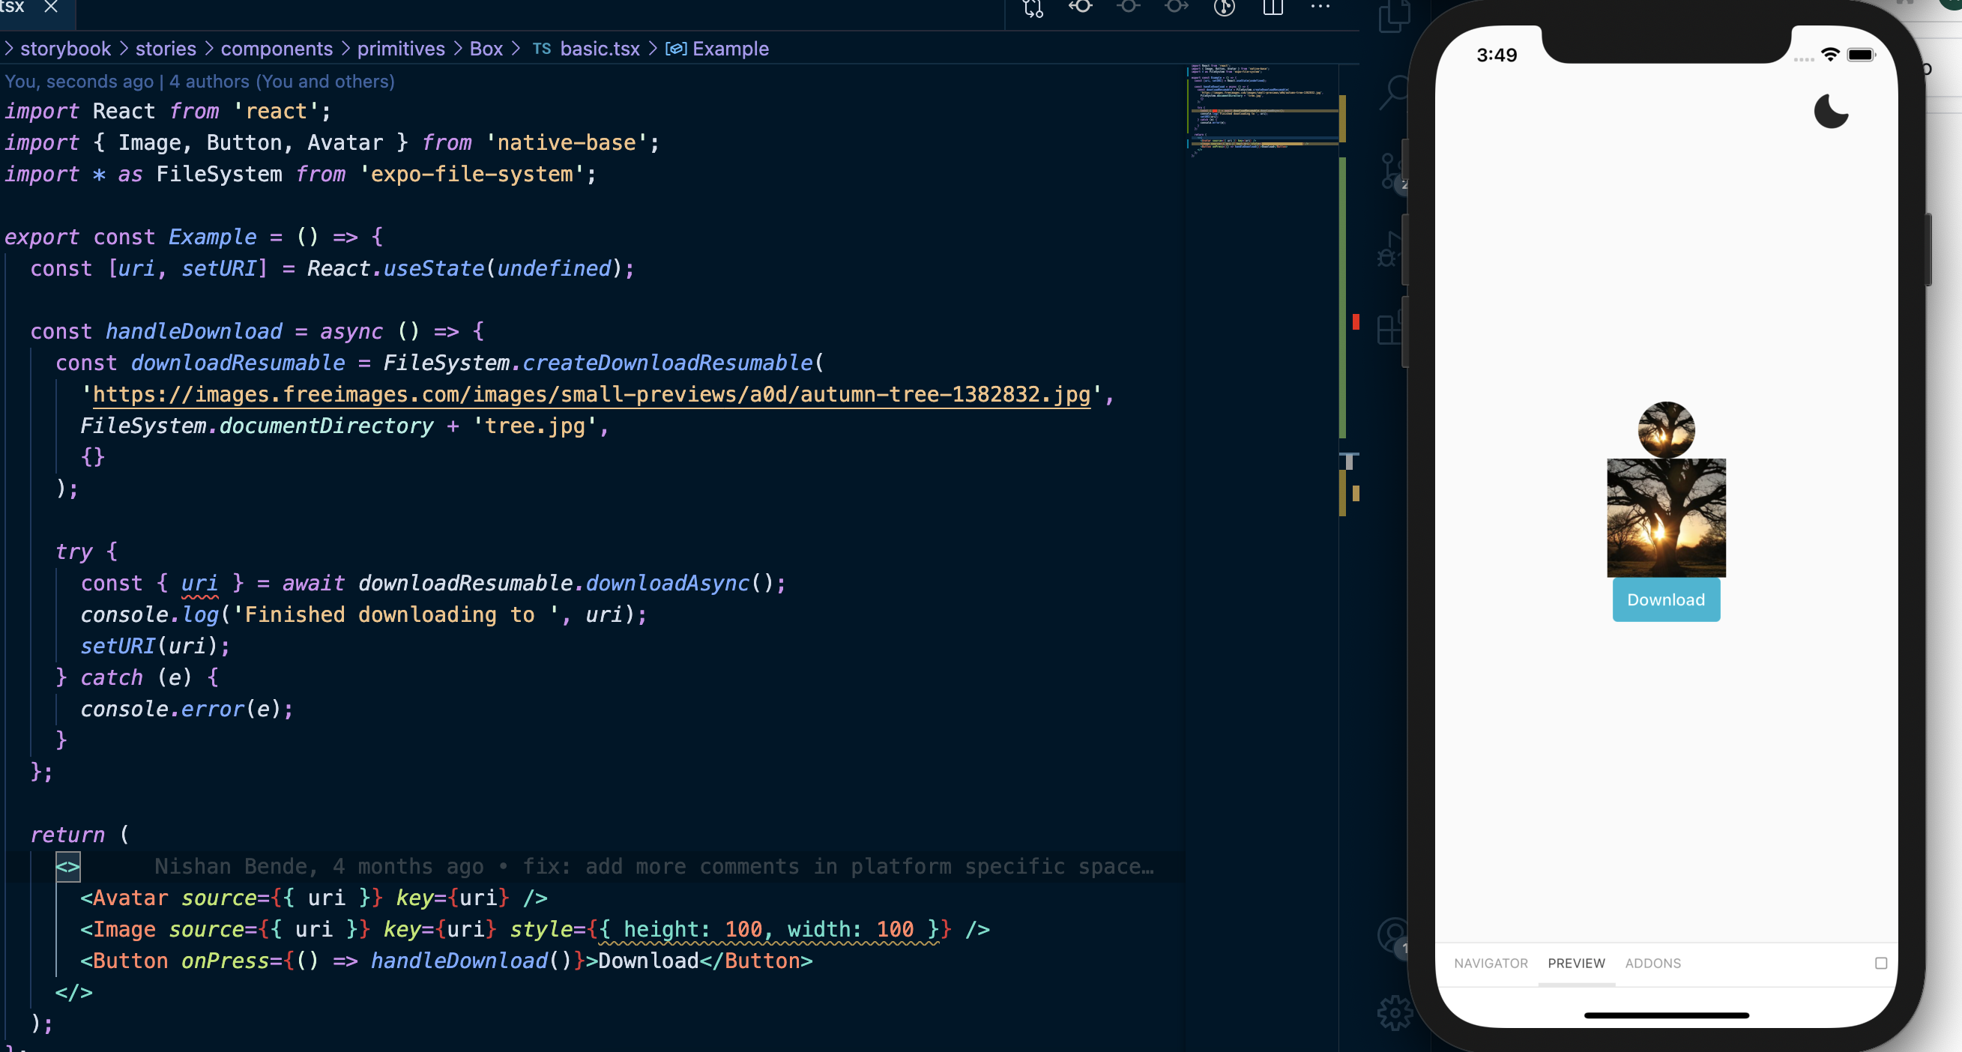
Task: Go to previous change arrow icon
Action: [1080, 7]
